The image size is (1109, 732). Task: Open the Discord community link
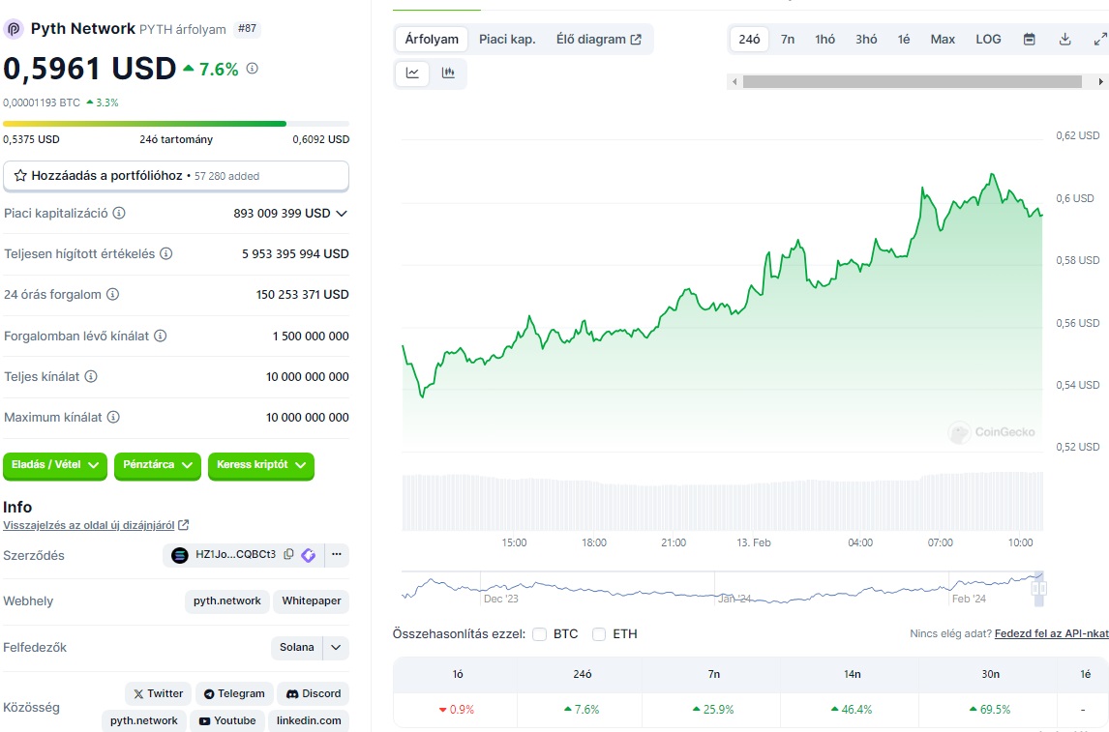coord(314,694)
